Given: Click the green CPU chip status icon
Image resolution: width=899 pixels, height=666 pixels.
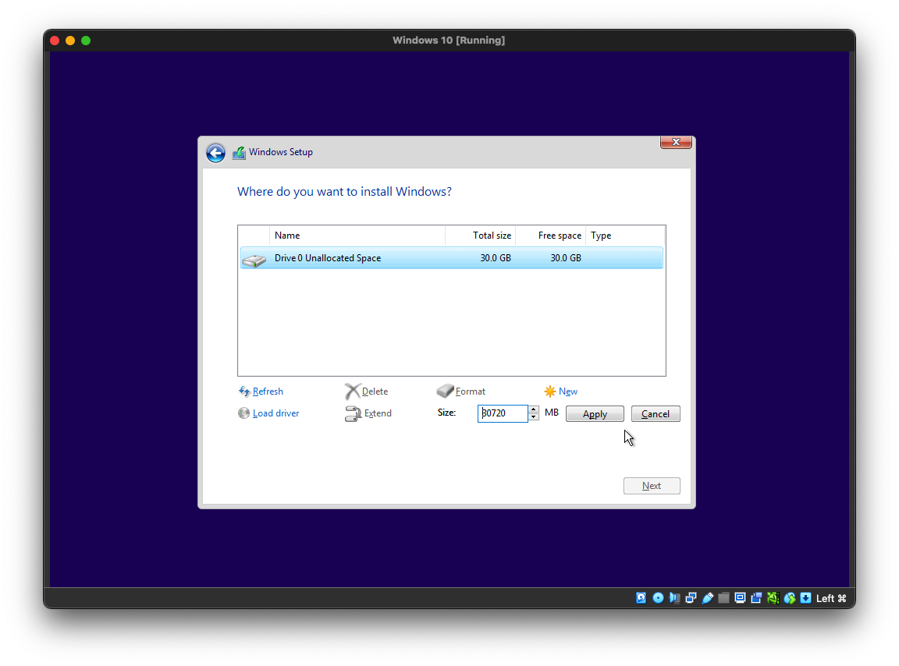Looking at the screenshot, I should tap(773, 598).
